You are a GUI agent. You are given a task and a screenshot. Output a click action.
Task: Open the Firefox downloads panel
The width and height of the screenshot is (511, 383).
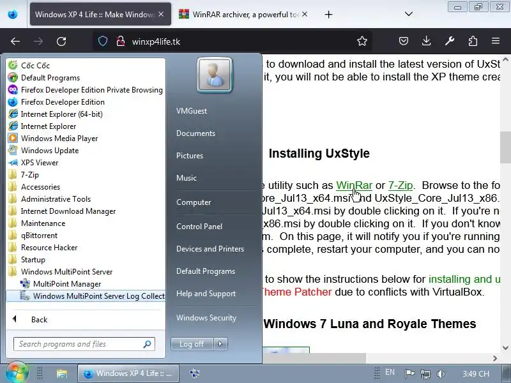tap(426, 41)
